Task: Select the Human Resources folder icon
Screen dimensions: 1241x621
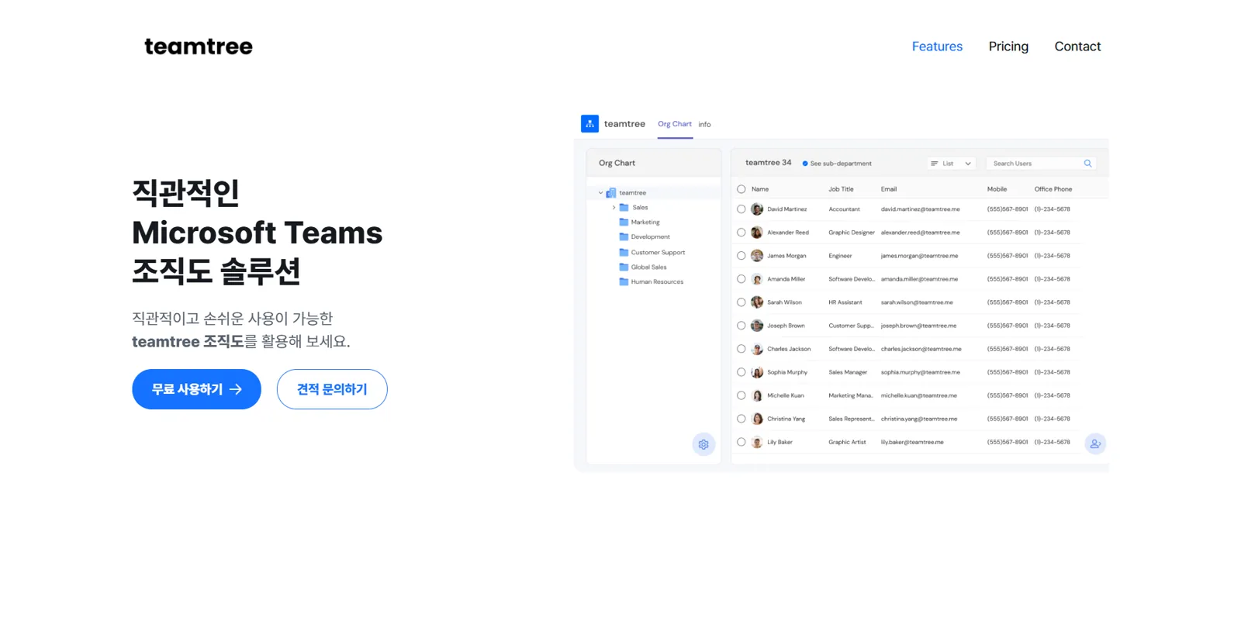Action: point(624,282)
